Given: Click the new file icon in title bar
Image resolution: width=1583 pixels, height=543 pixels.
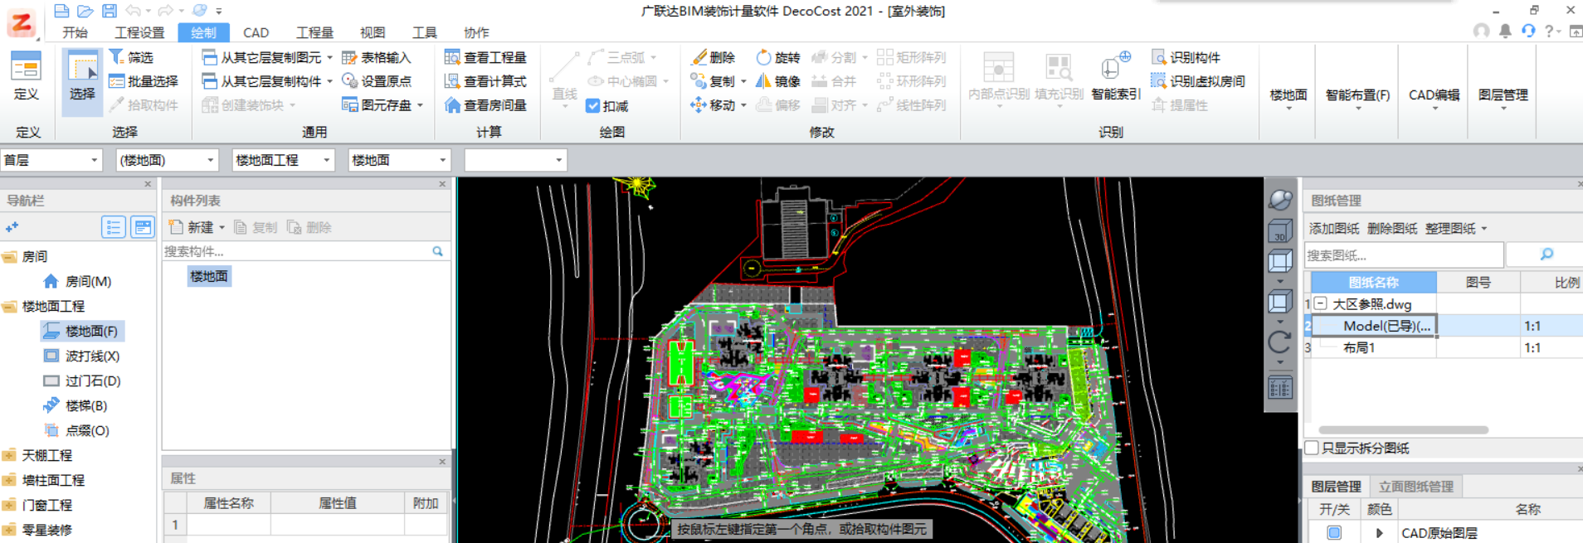Looking at the screenshot, I should 61,11.
